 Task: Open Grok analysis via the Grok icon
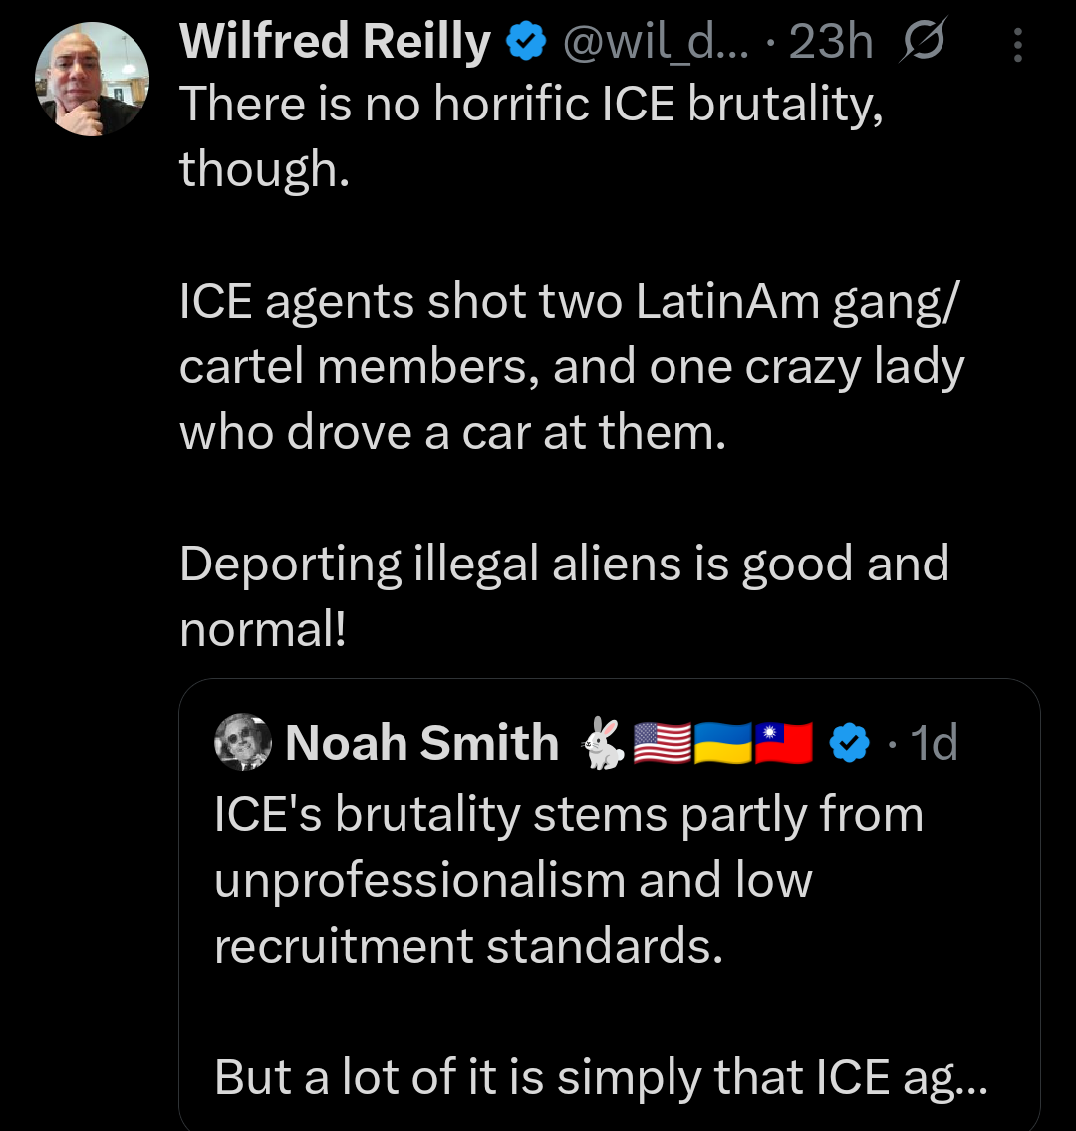[922, 41]
